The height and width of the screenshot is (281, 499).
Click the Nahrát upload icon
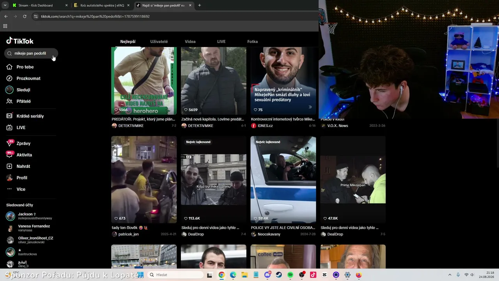9,166
